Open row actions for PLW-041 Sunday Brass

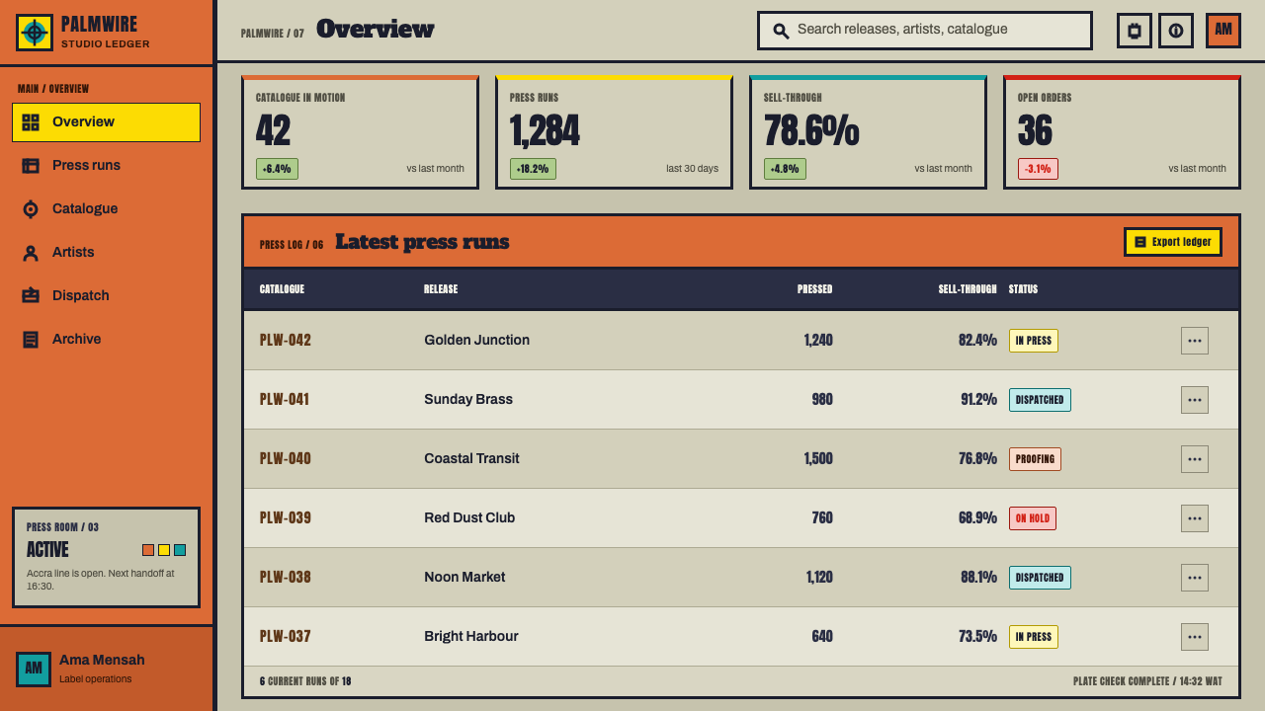[1195, 400]
